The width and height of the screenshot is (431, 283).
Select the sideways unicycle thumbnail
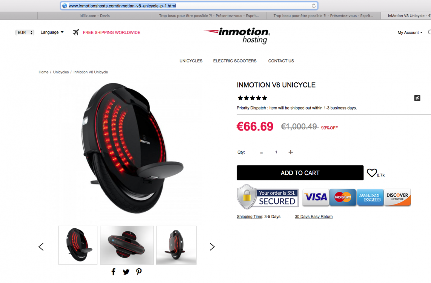tap(127, 245)
